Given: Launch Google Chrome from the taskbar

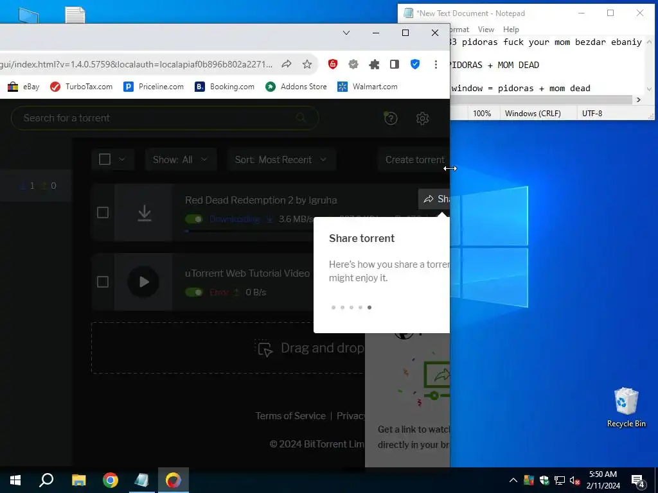Looking at the screenshot, I should click(111, 480).
